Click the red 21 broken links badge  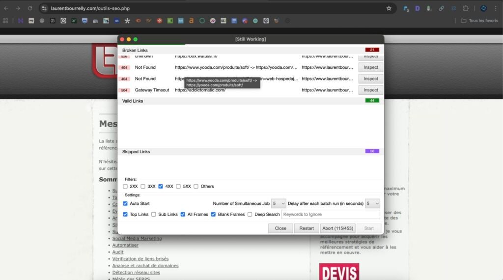[x=372, y=50]
